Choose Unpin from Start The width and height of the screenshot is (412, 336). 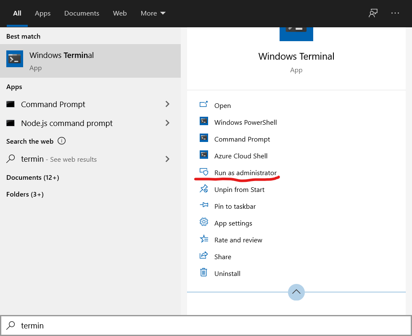tap(239, 189)
